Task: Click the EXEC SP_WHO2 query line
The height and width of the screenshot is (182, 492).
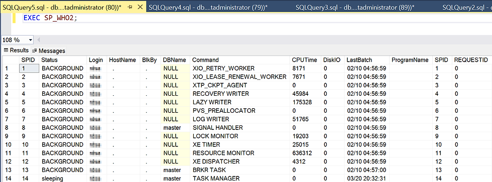Action: pyautogui.click(x=50, y=18)
